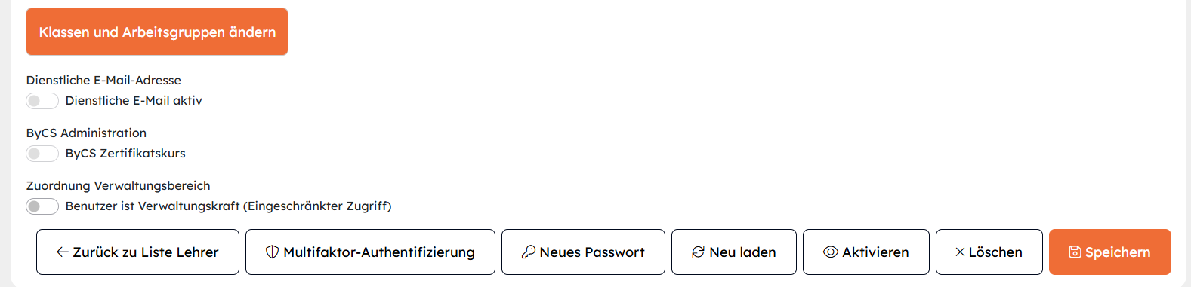
Task: Open Multifaktor-Authentifizierung settings button
Action: 370,252
